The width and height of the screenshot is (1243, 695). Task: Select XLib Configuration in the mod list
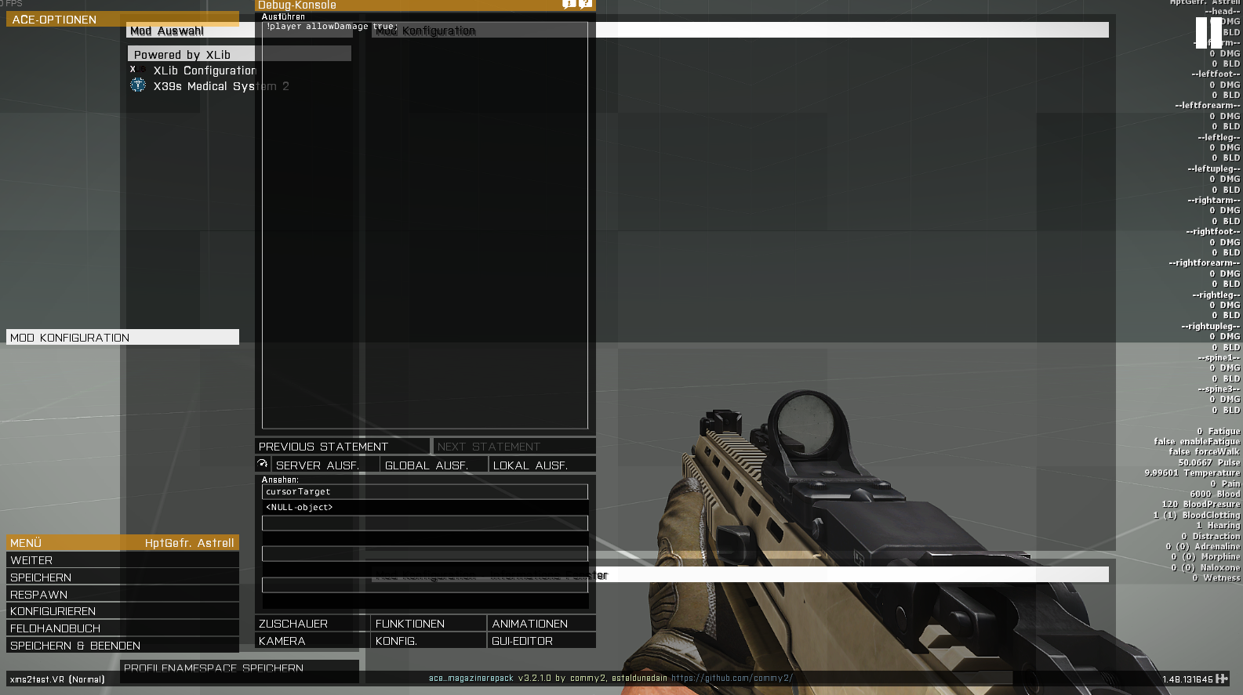(x=205, y=71)
